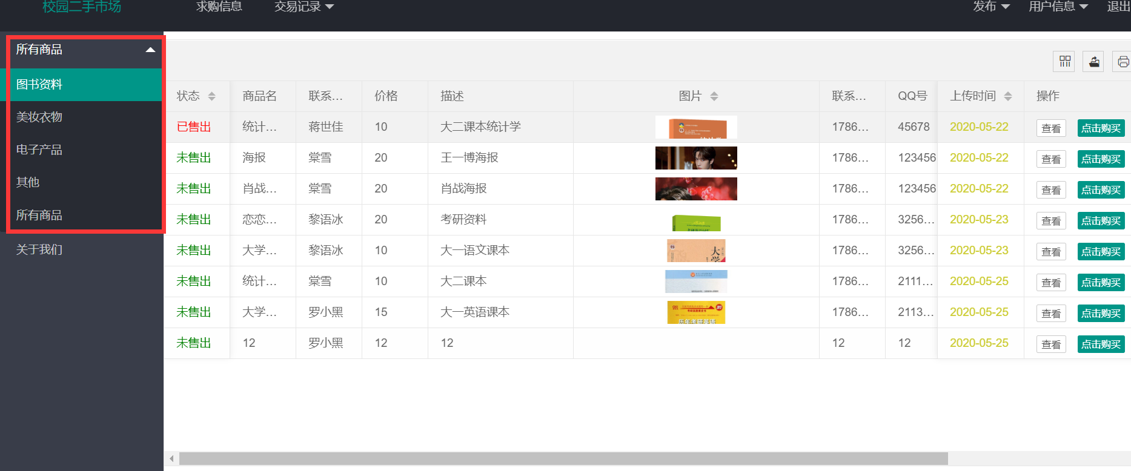Go to 求购信息 page
This screenshot has height=471, width=1131.
219,7
